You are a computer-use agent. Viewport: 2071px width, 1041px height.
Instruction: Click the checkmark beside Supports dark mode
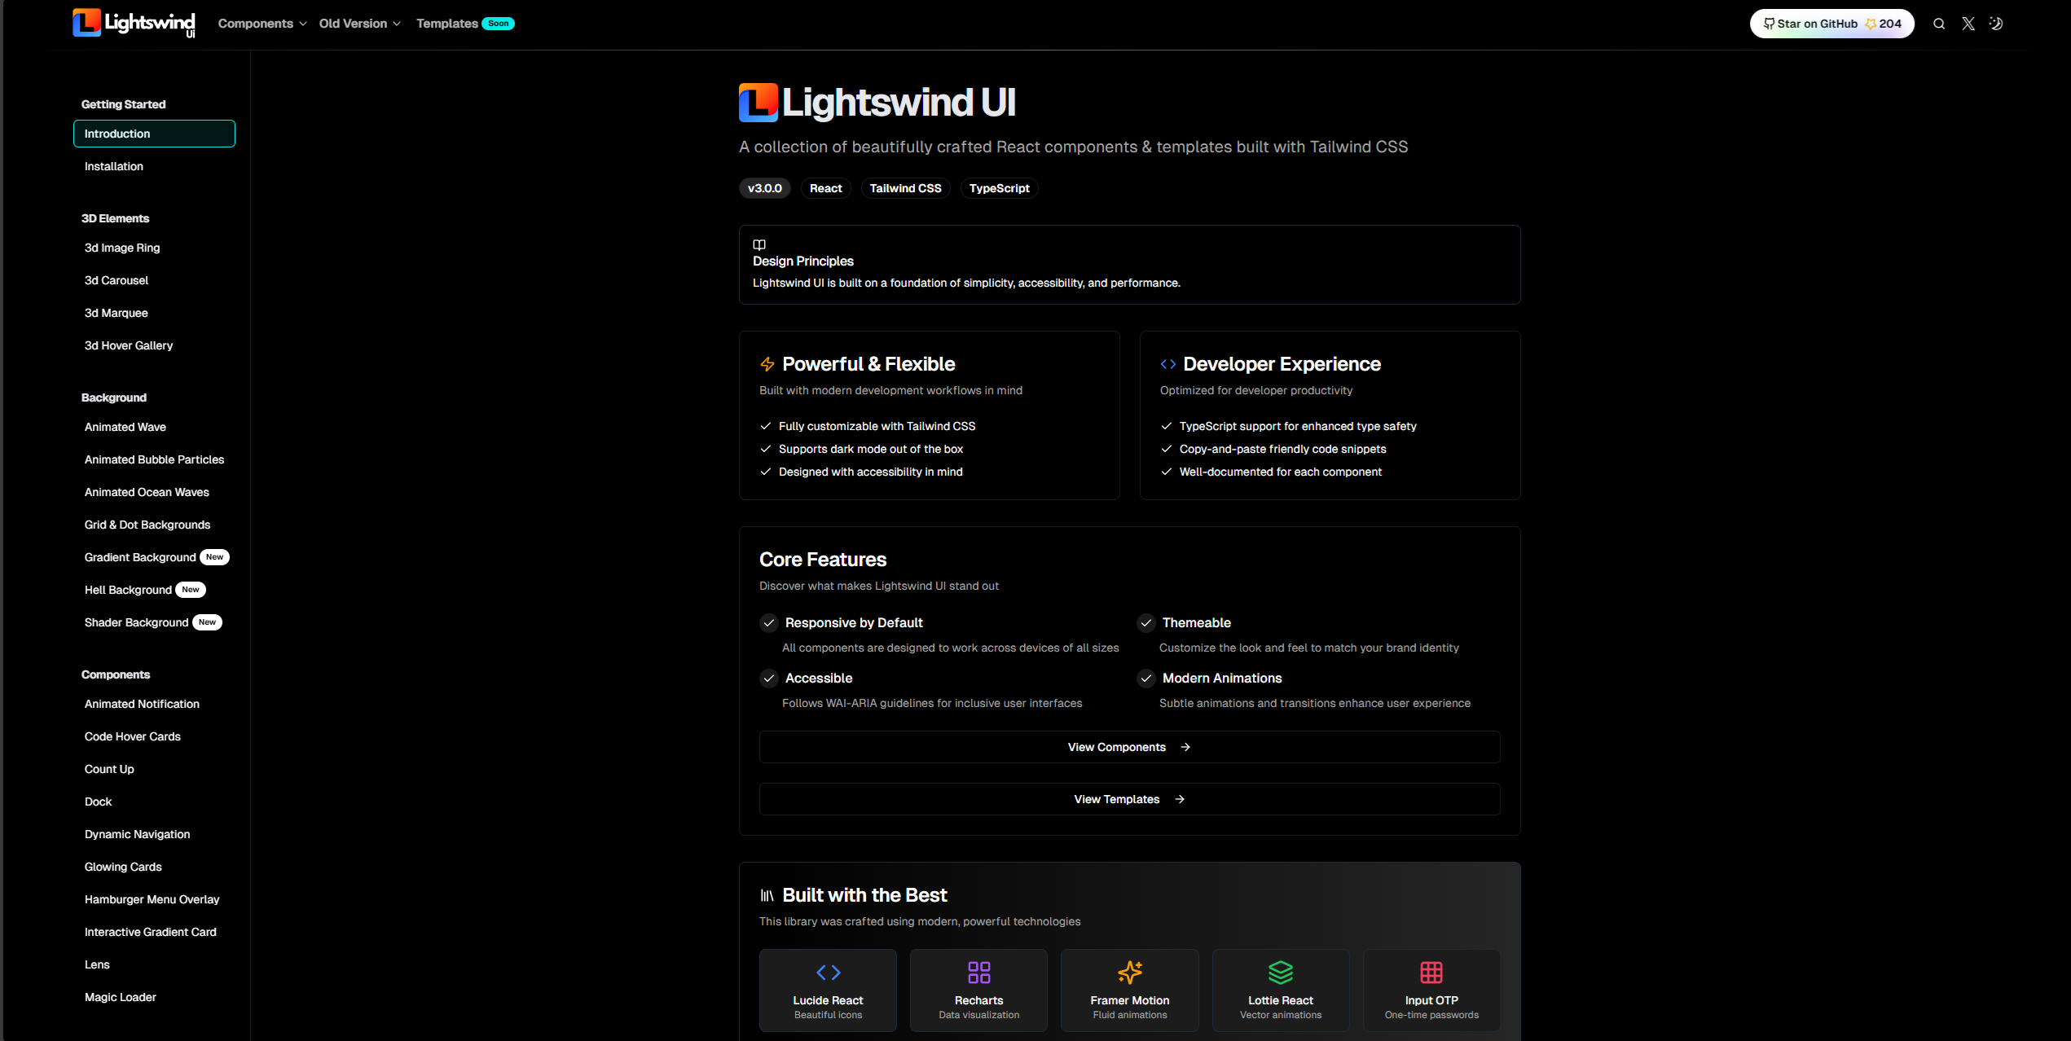click(x=766, y=449)
